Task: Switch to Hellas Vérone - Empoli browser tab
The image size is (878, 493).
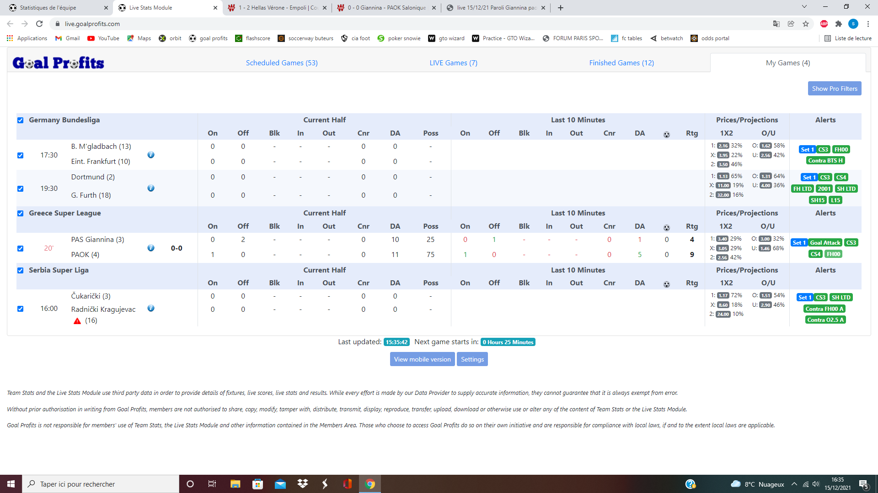Action: [278, 8]
